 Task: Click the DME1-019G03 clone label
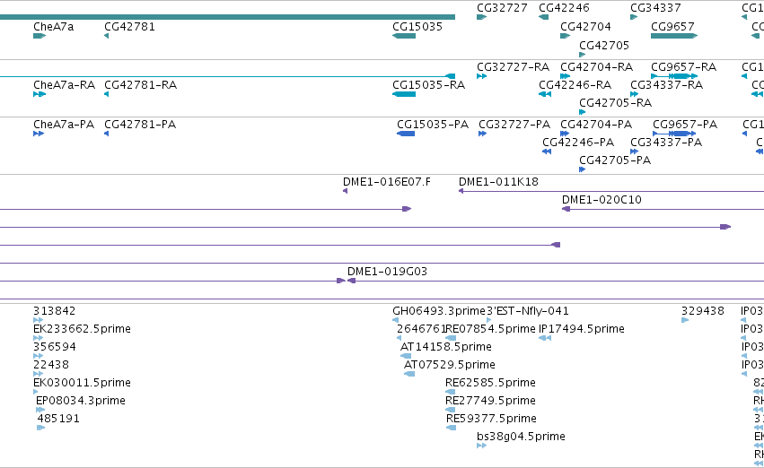[387, 272]
